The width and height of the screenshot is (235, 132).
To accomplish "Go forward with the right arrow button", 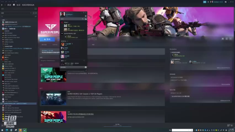I will (5, 5).
